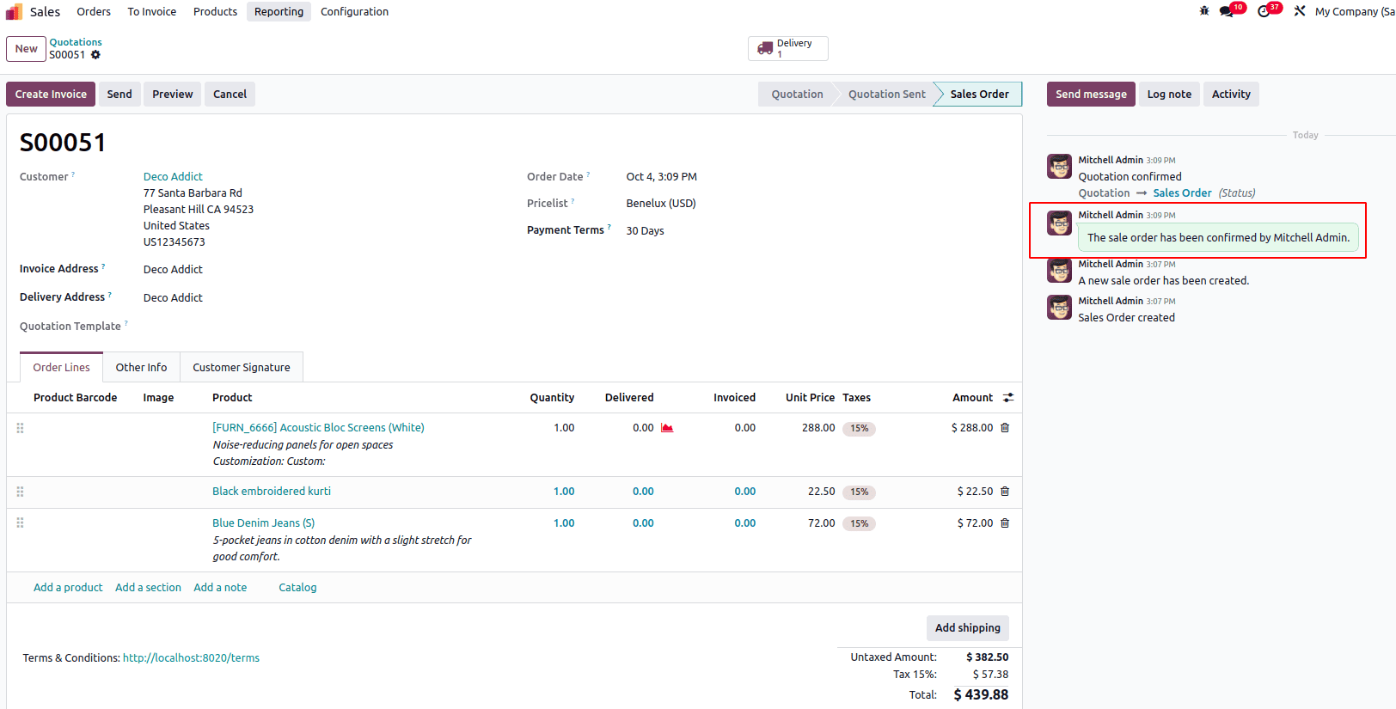
Task: Click the 15% tax tag on kurti line
Action: click(x=859, y=492)
